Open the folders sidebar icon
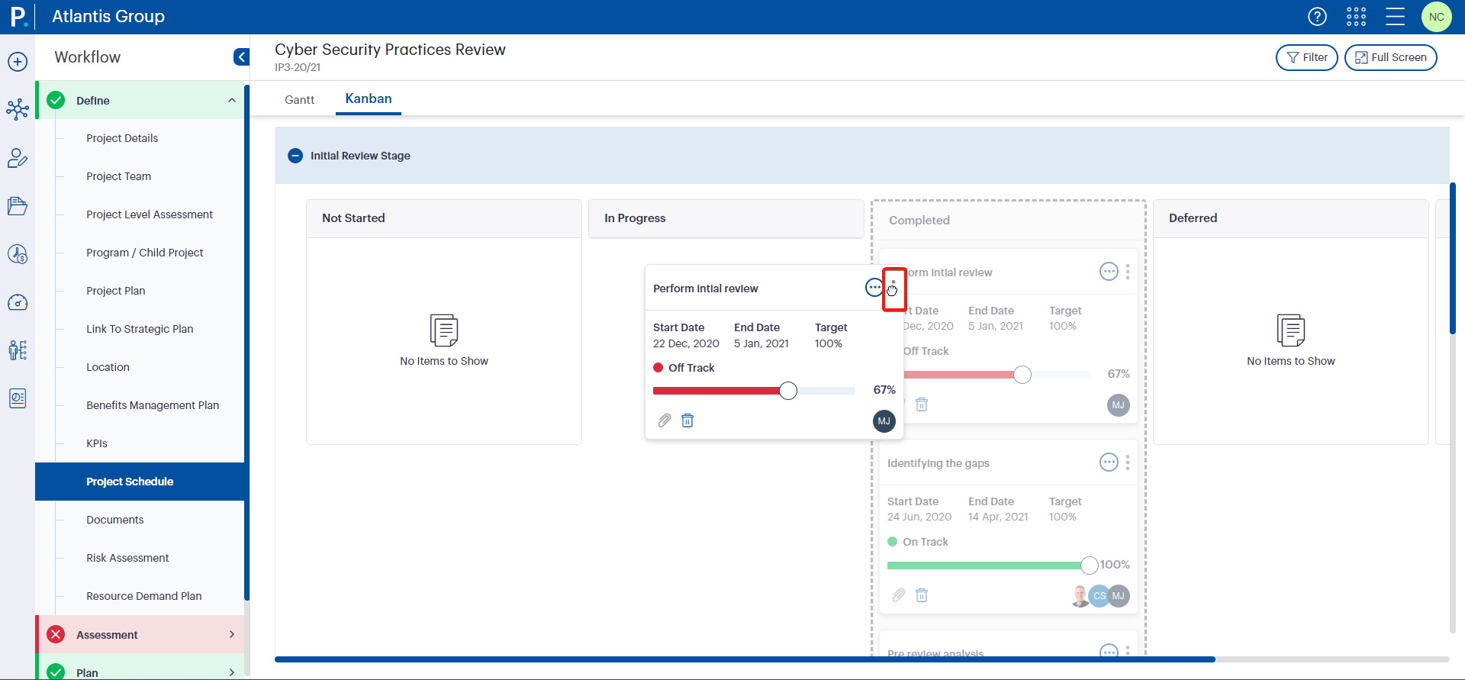The width and height of the screenshot is (1465, 680). tap(18, 206)
